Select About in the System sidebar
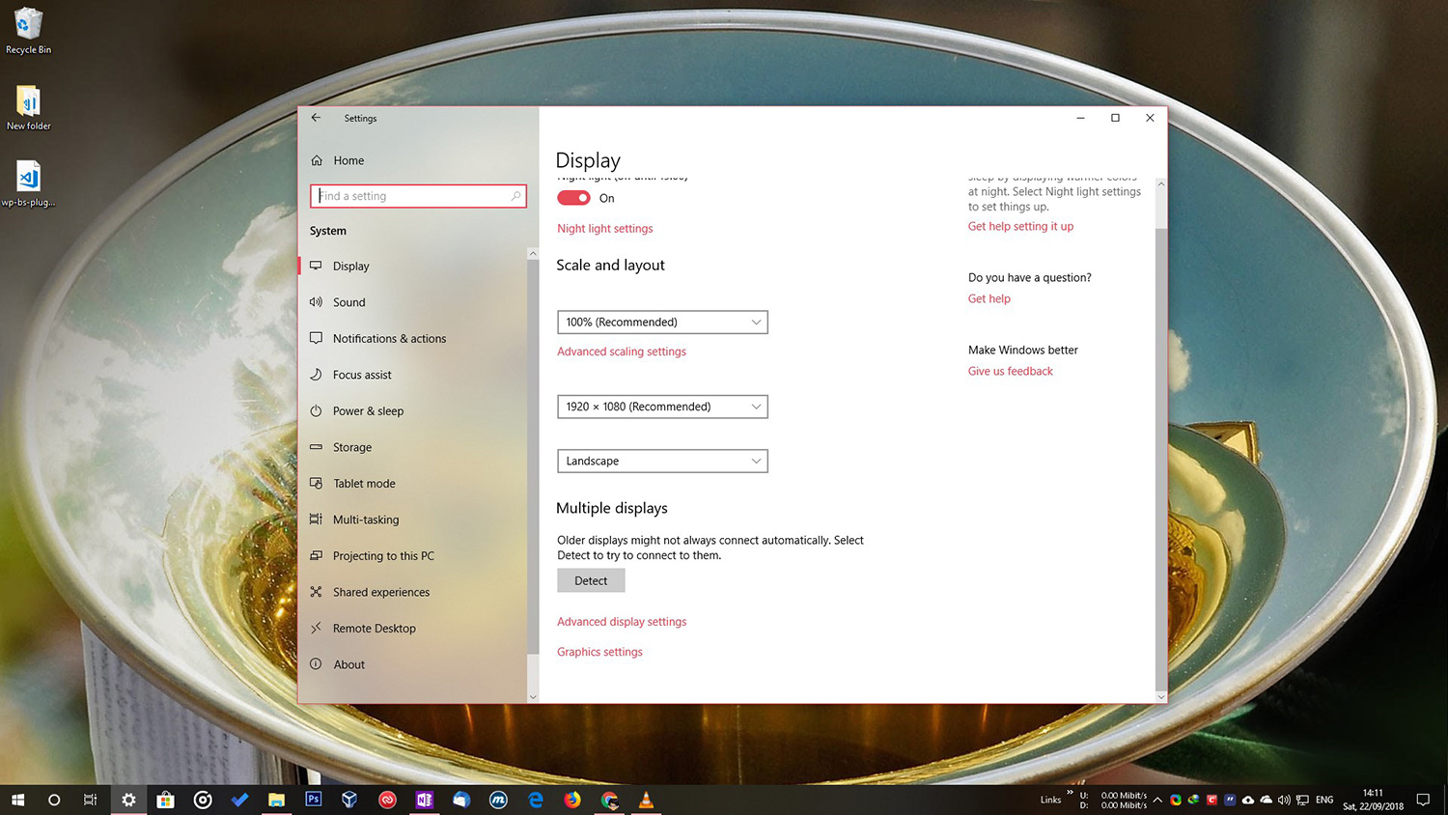 348,664
